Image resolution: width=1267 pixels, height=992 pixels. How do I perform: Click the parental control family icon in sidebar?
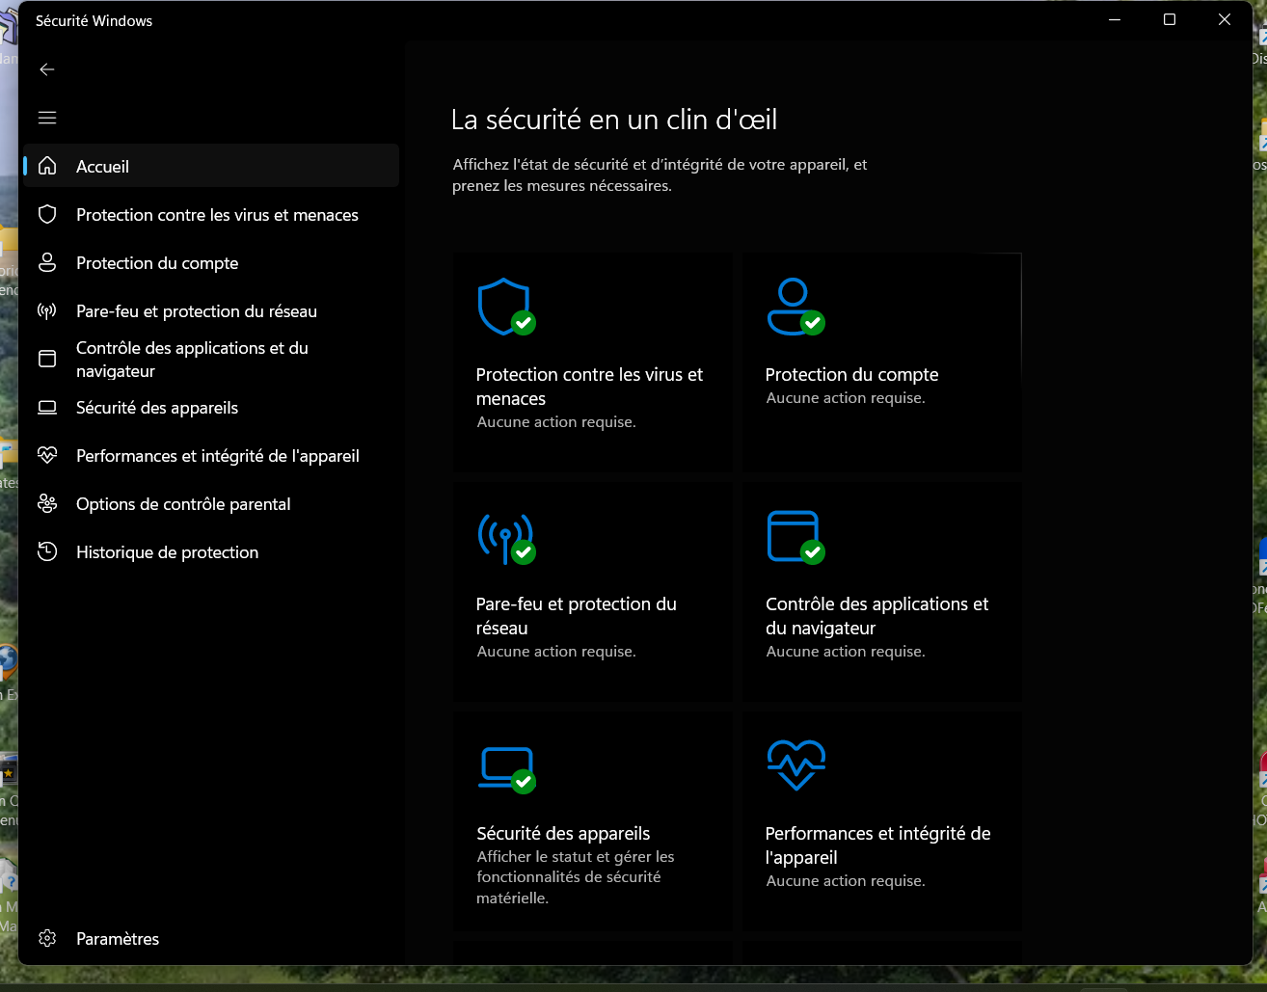(x=47, y=503)
